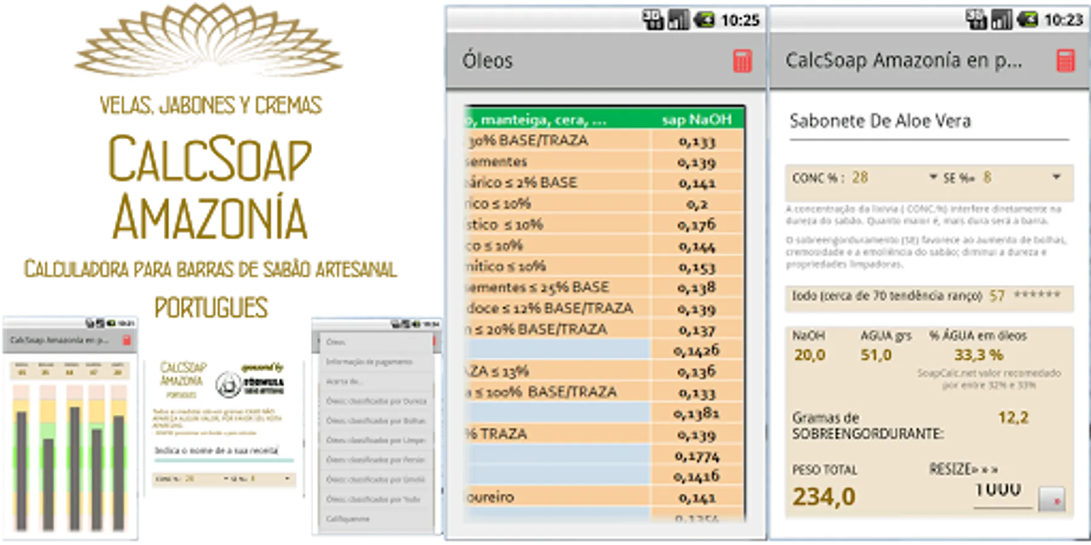Select the 30% BASE/TRAZA oil row
Screen dimensions: 1091x545
point(604,140)
